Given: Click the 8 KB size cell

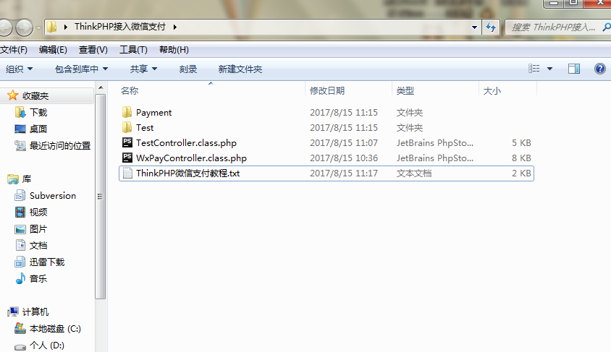Looking at the screenshot, I should click(521, 158).
